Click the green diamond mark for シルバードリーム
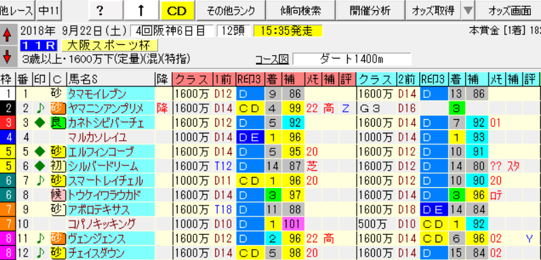Image resolution: width=541 pixels, height=260 pixels. (40, 167)
